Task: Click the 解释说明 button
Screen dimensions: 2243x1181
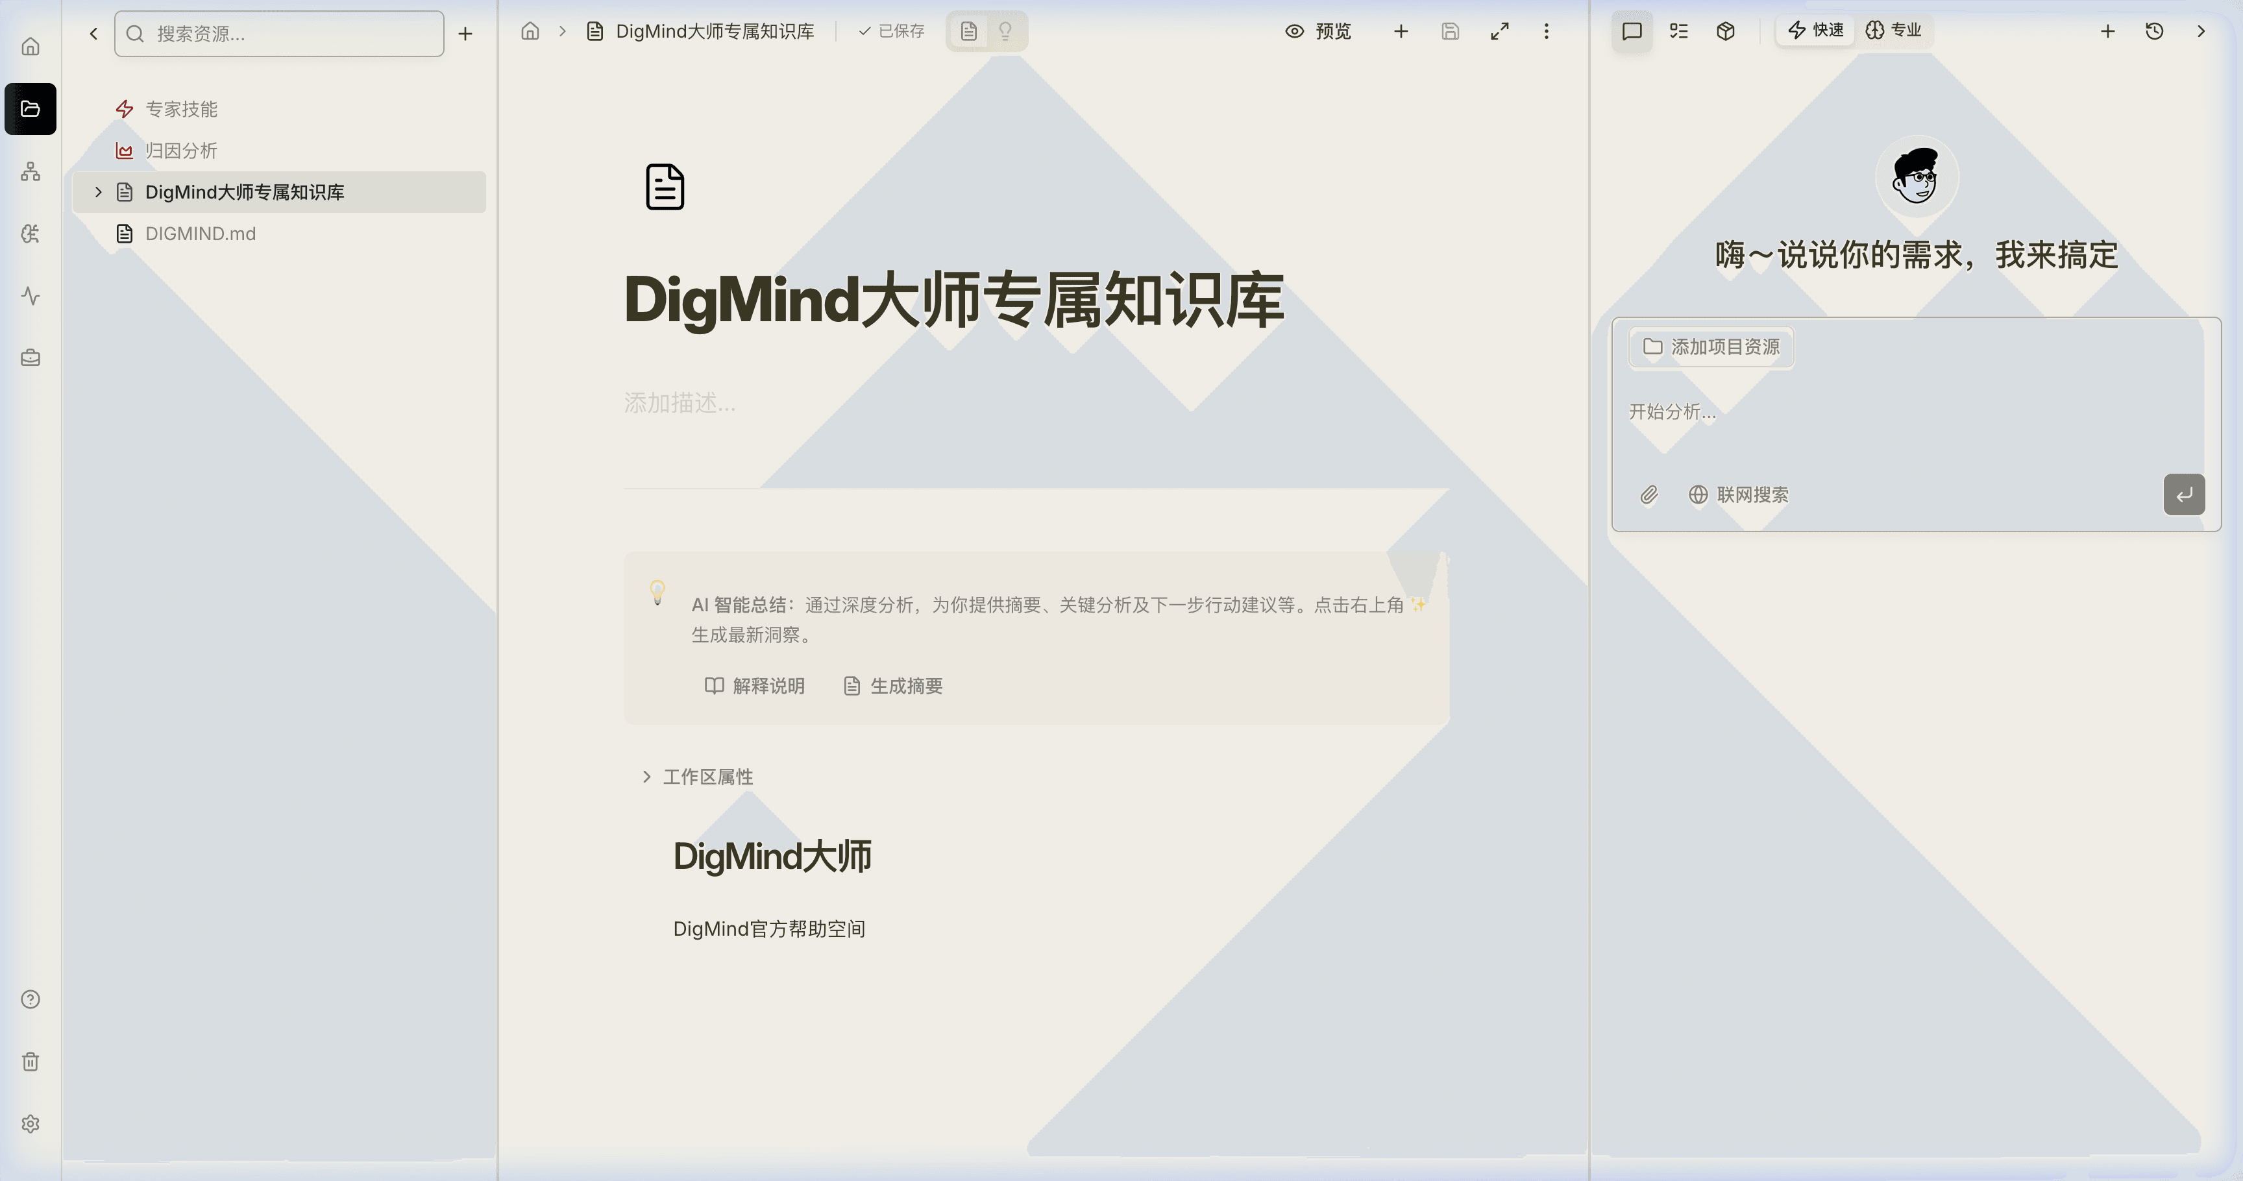Action: [x=754, y=686]
